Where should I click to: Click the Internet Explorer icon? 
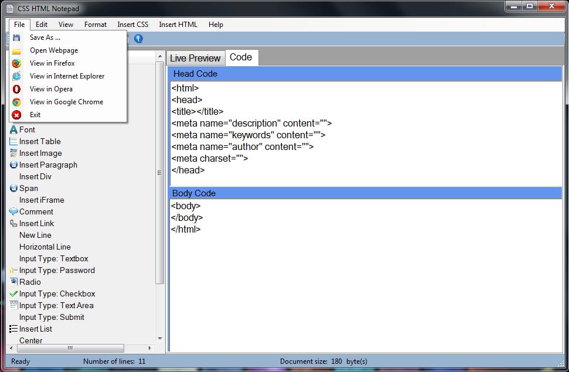(16, 76)
